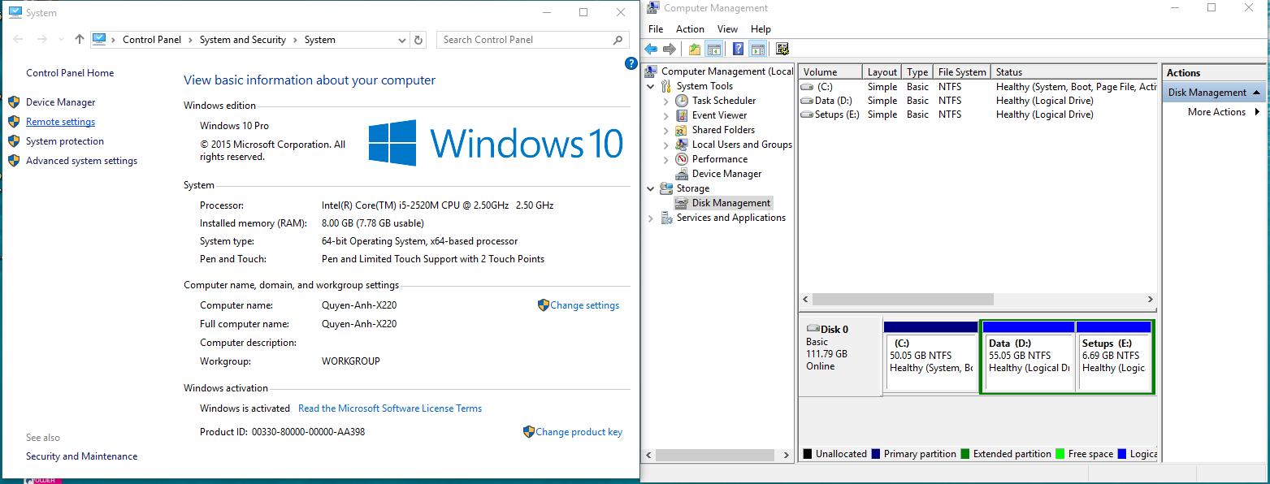Toggle the Show/Hide Console Tree button
Image resolution: width=1270 pixels, height=484 pixels.
tap(714, 50)
